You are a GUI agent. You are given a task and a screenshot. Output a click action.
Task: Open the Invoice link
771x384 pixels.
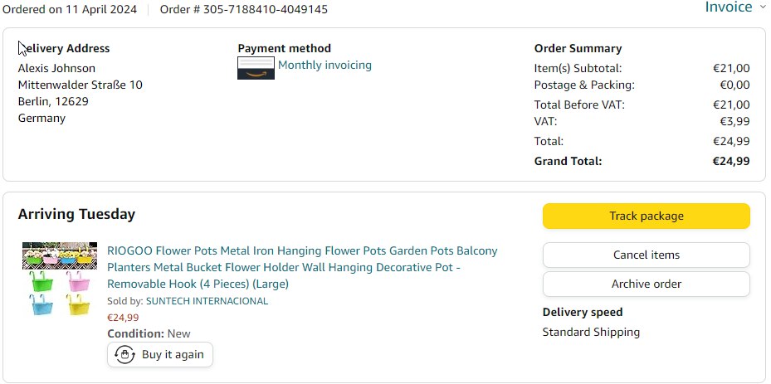click(728, 7)
